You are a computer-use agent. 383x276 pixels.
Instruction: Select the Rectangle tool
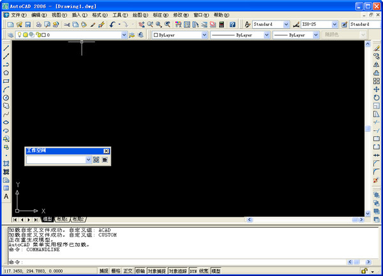coord(6,81)
